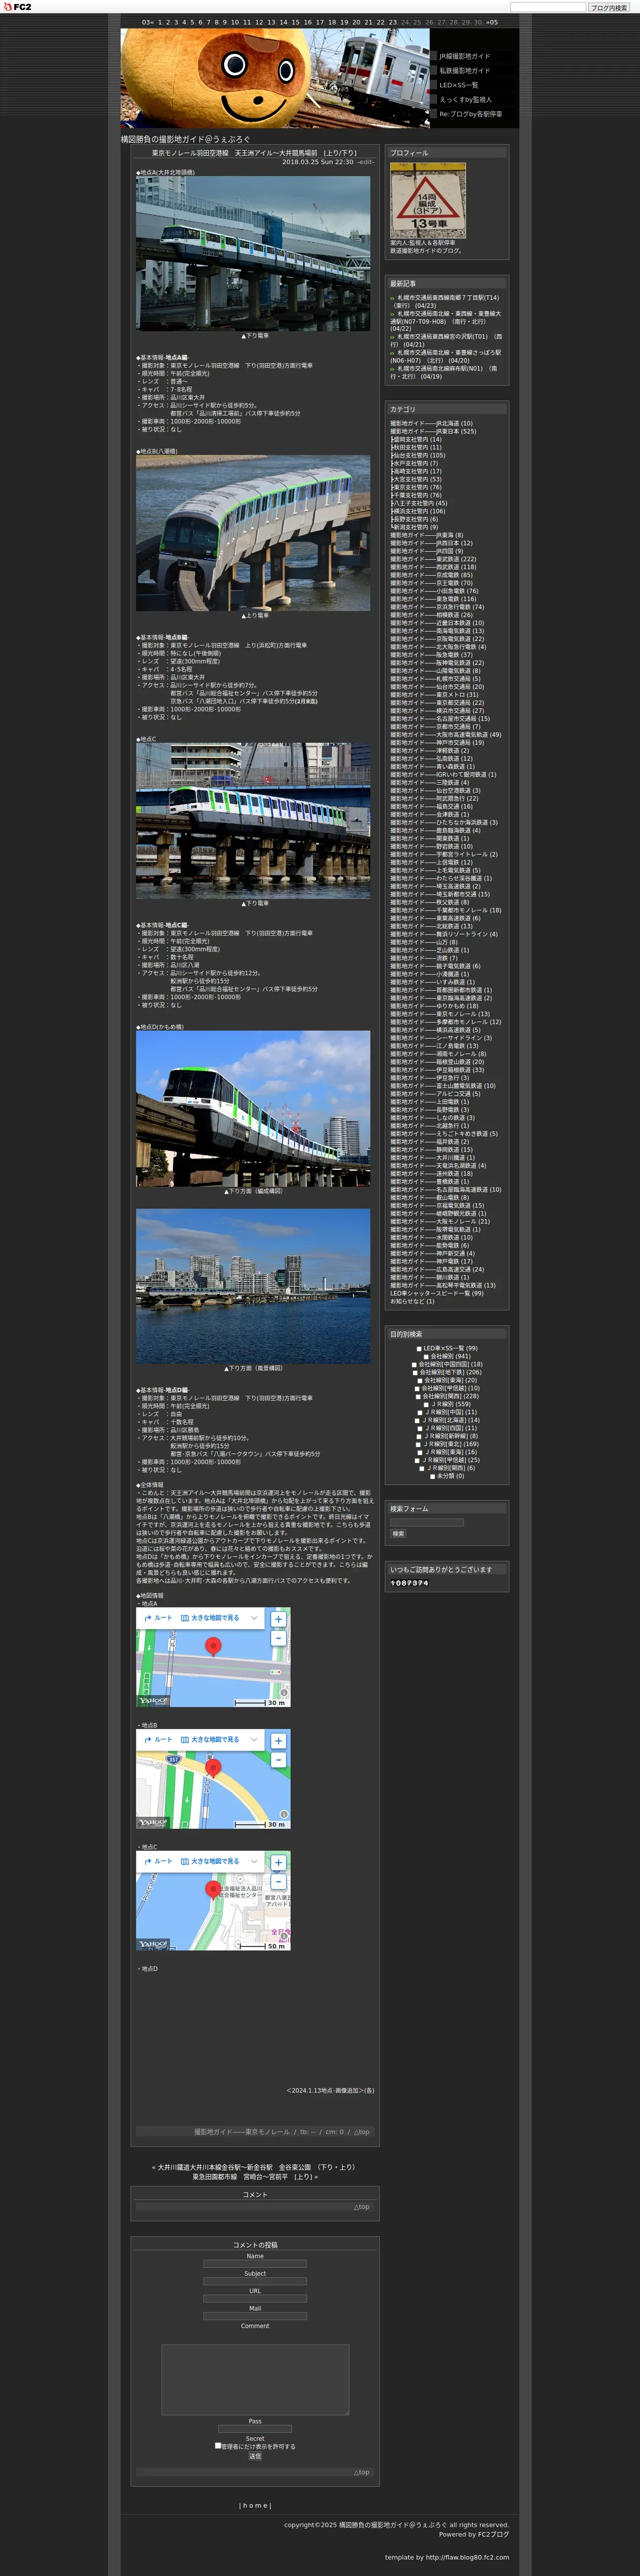This screenshot has width=640, height=2576.
Task: Click the blog title 構図勝負の撮影地ガイド
Action: [186, 140]
